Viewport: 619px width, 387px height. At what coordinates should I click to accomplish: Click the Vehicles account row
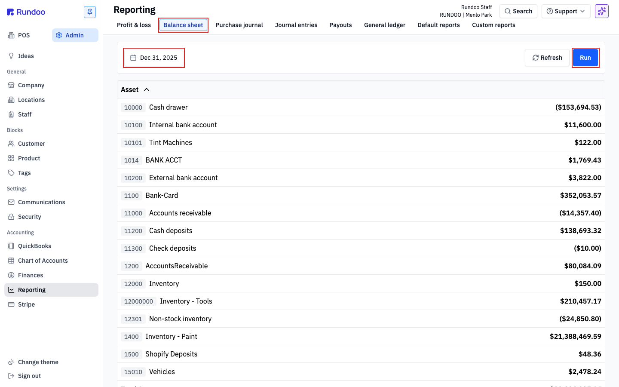point(361,372)
